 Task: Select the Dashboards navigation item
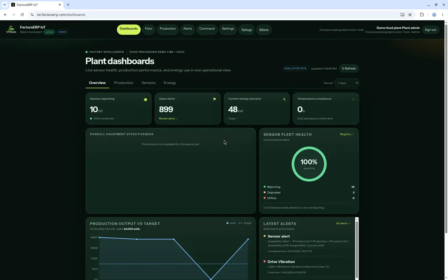(x=129, y=30)
